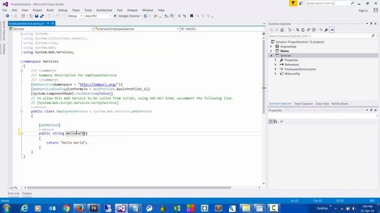Expand the Properties folder under Services
The width and height of the screenshot is (380, 213).
[x=275, y=60]
